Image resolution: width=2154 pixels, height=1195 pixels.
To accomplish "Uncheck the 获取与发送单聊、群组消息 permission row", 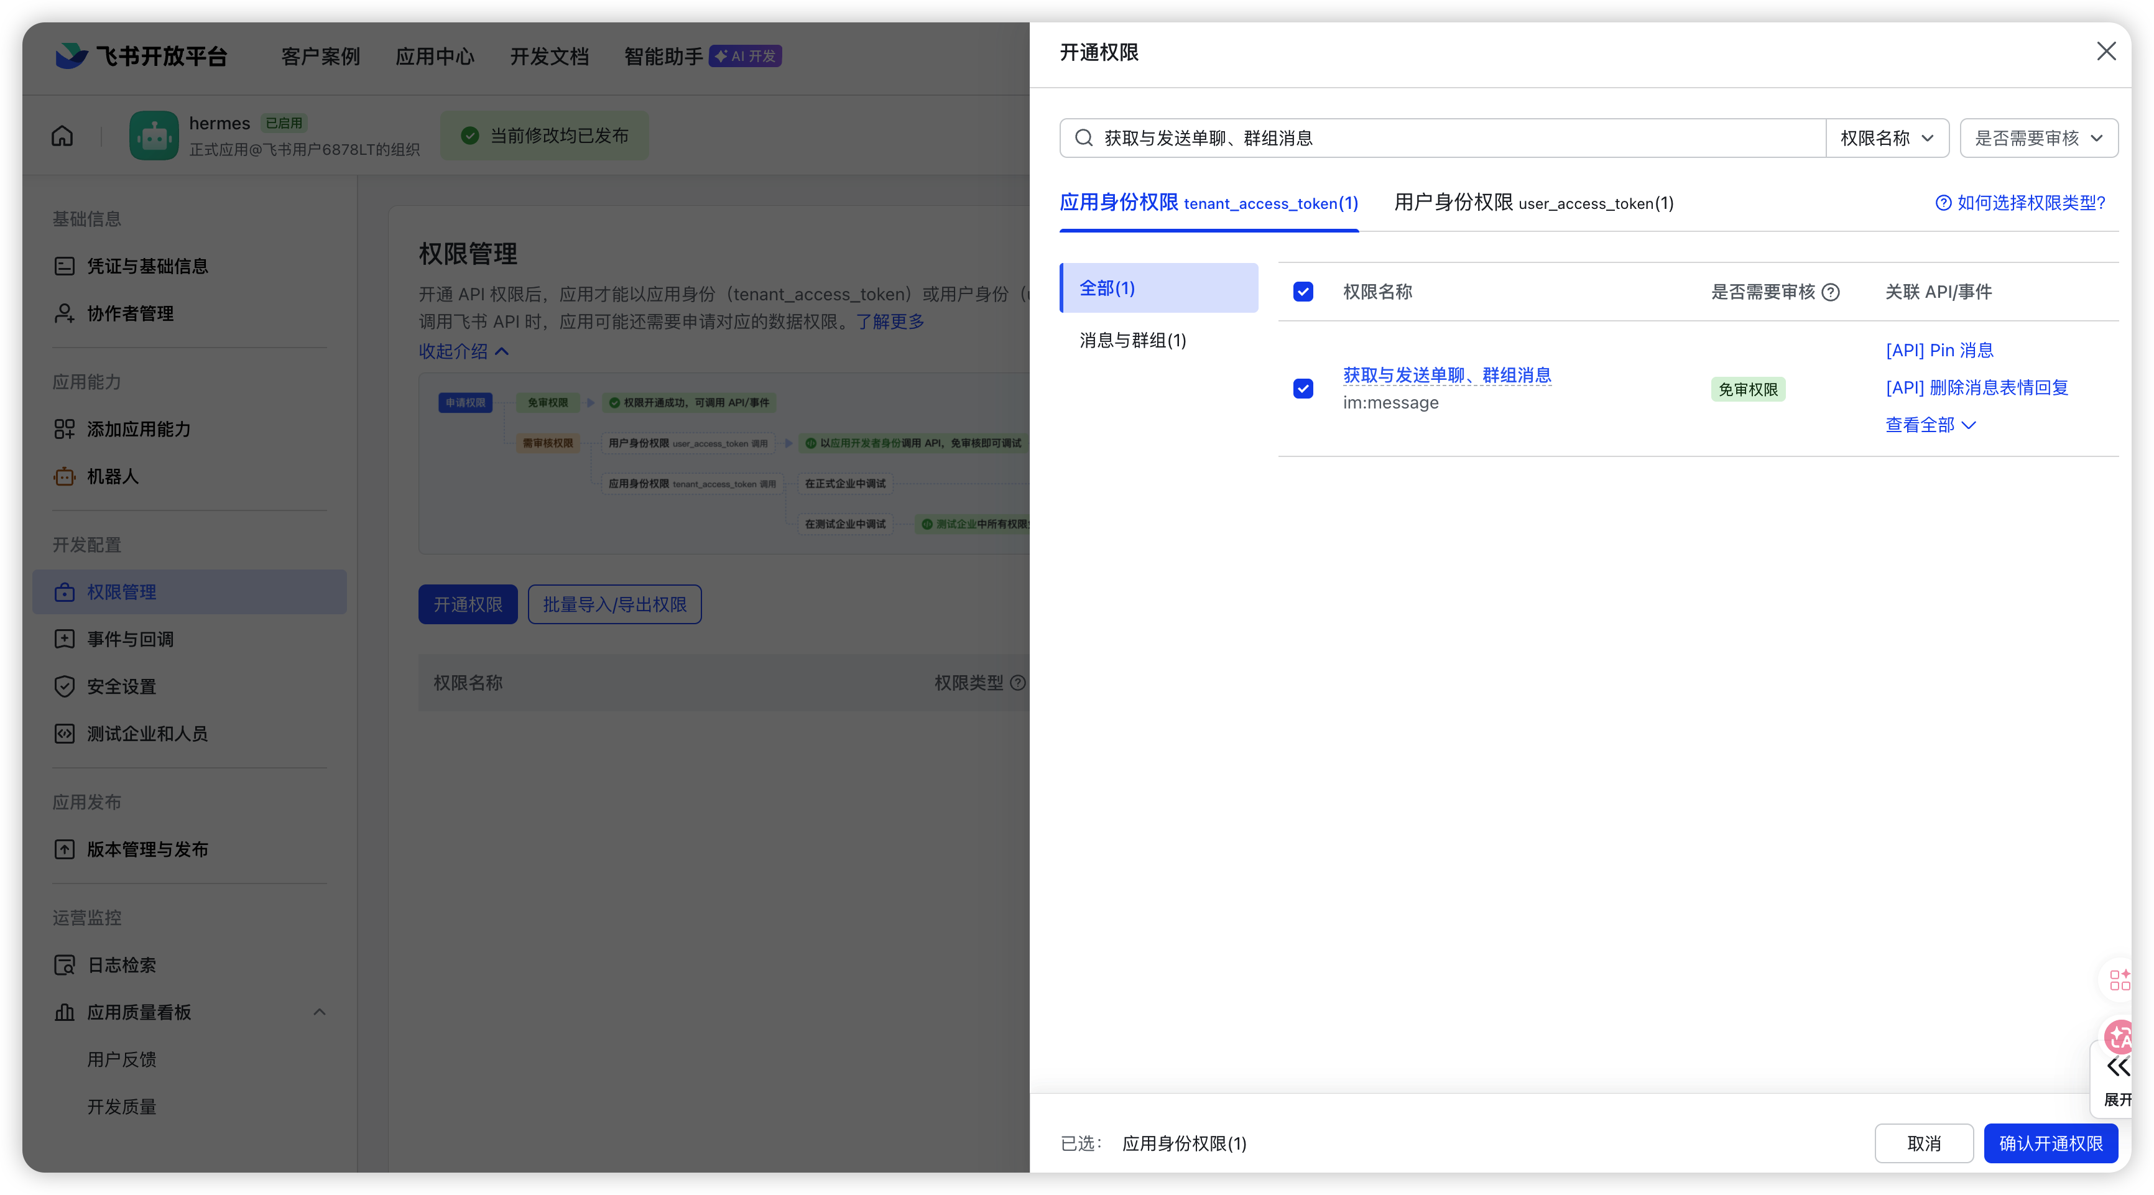I will [1302, 389].
